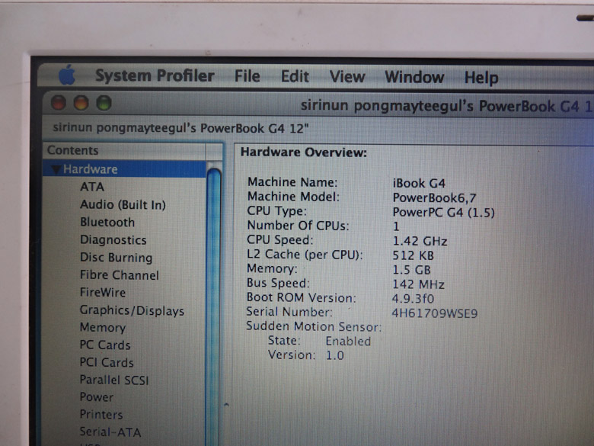Click the State value Enabled
Viewport: 594px width, 446px height.
pos(348,342)
